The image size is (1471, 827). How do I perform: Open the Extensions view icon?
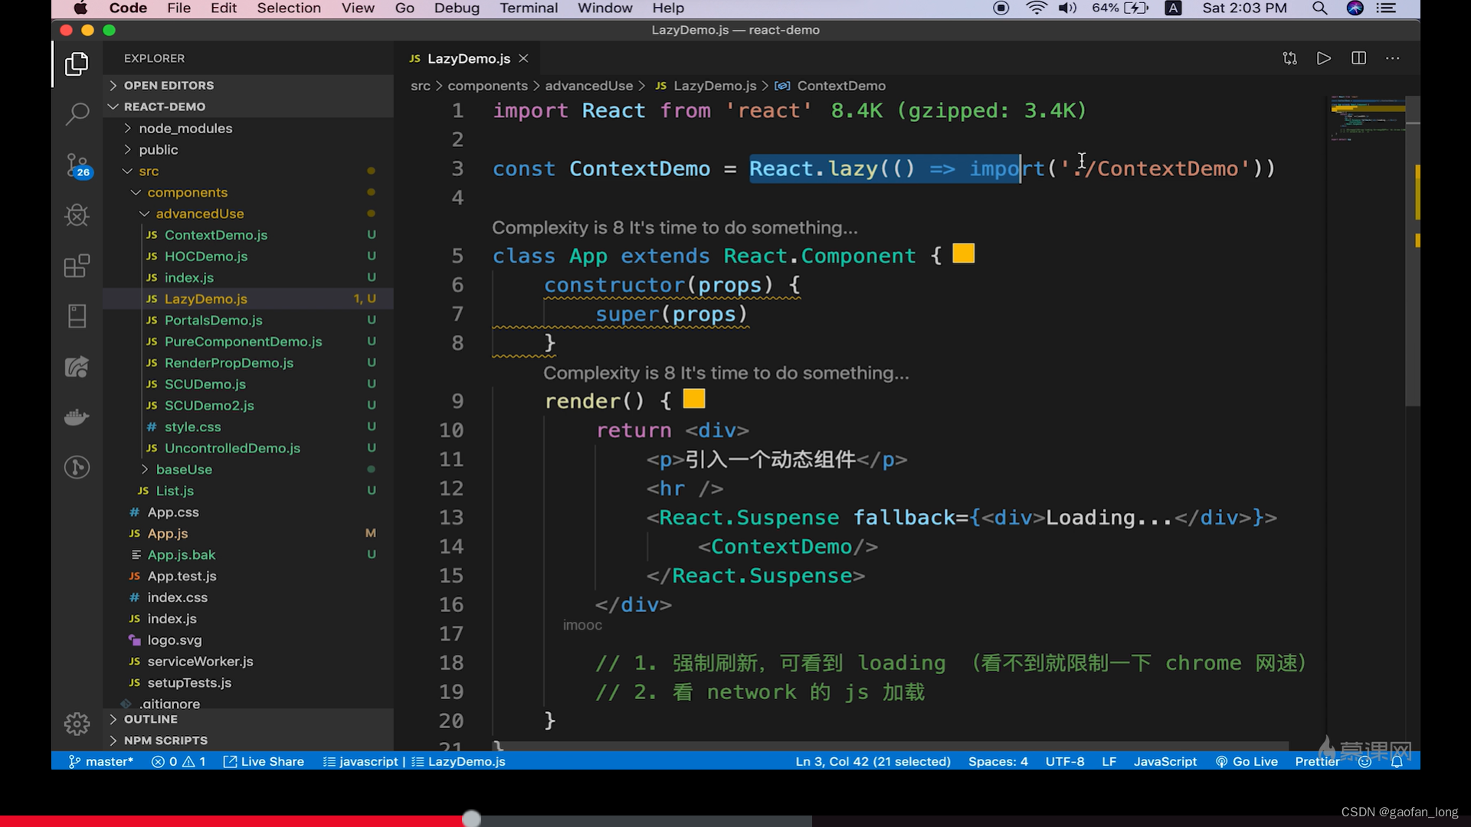[77, 266]
